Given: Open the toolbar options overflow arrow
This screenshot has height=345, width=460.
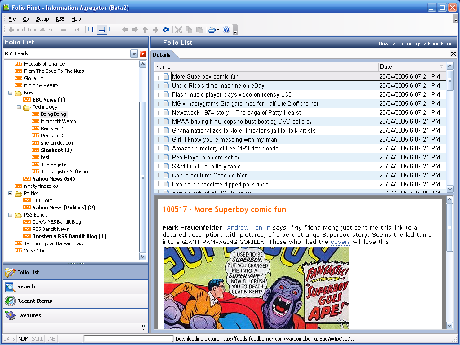Looking at the screenshot, I should (235, 30).
